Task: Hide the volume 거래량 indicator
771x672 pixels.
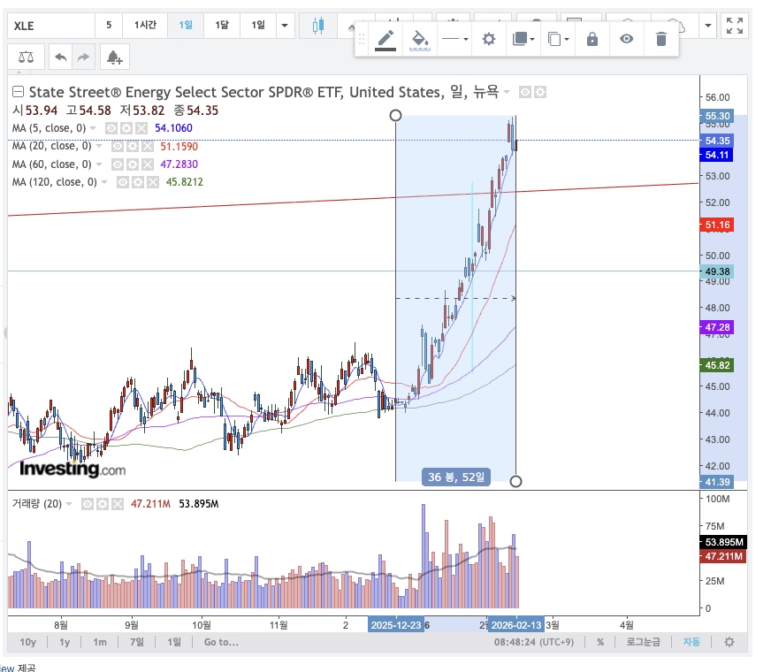Action: tap(88, 504)
